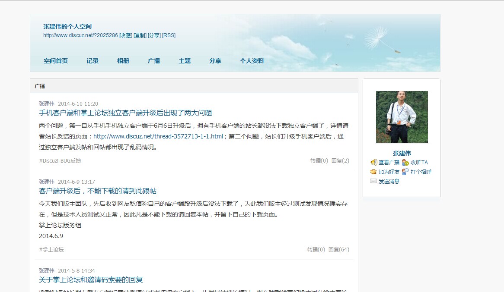Click the profile photo thumbnail
The height and width of the screenshot is (292, 504).
(401, 116)
